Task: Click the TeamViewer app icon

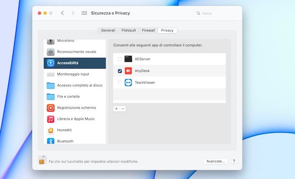Action: pos(128,83)
